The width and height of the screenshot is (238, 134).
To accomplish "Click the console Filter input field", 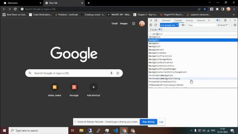I will [202, 25].
